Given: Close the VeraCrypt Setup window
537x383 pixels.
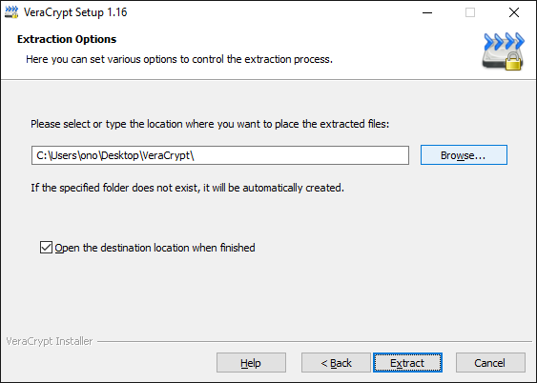Looking at the screenshot, I should [514, 12].
